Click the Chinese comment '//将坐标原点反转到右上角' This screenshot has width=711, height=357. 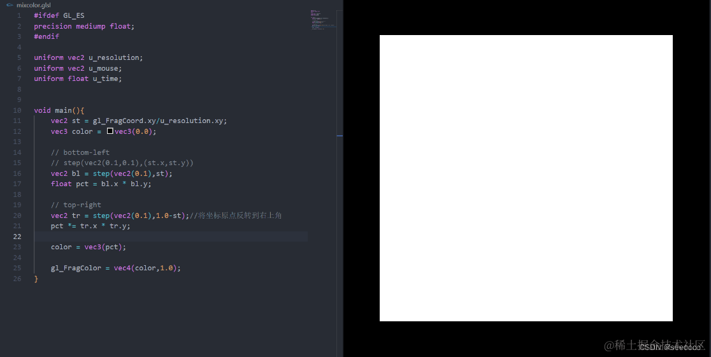coord(236,215)
